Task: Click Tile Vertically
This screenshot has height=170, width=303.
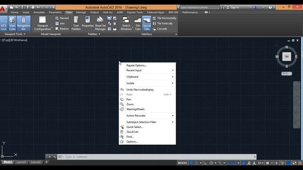Action: click(x=163, y=23)
